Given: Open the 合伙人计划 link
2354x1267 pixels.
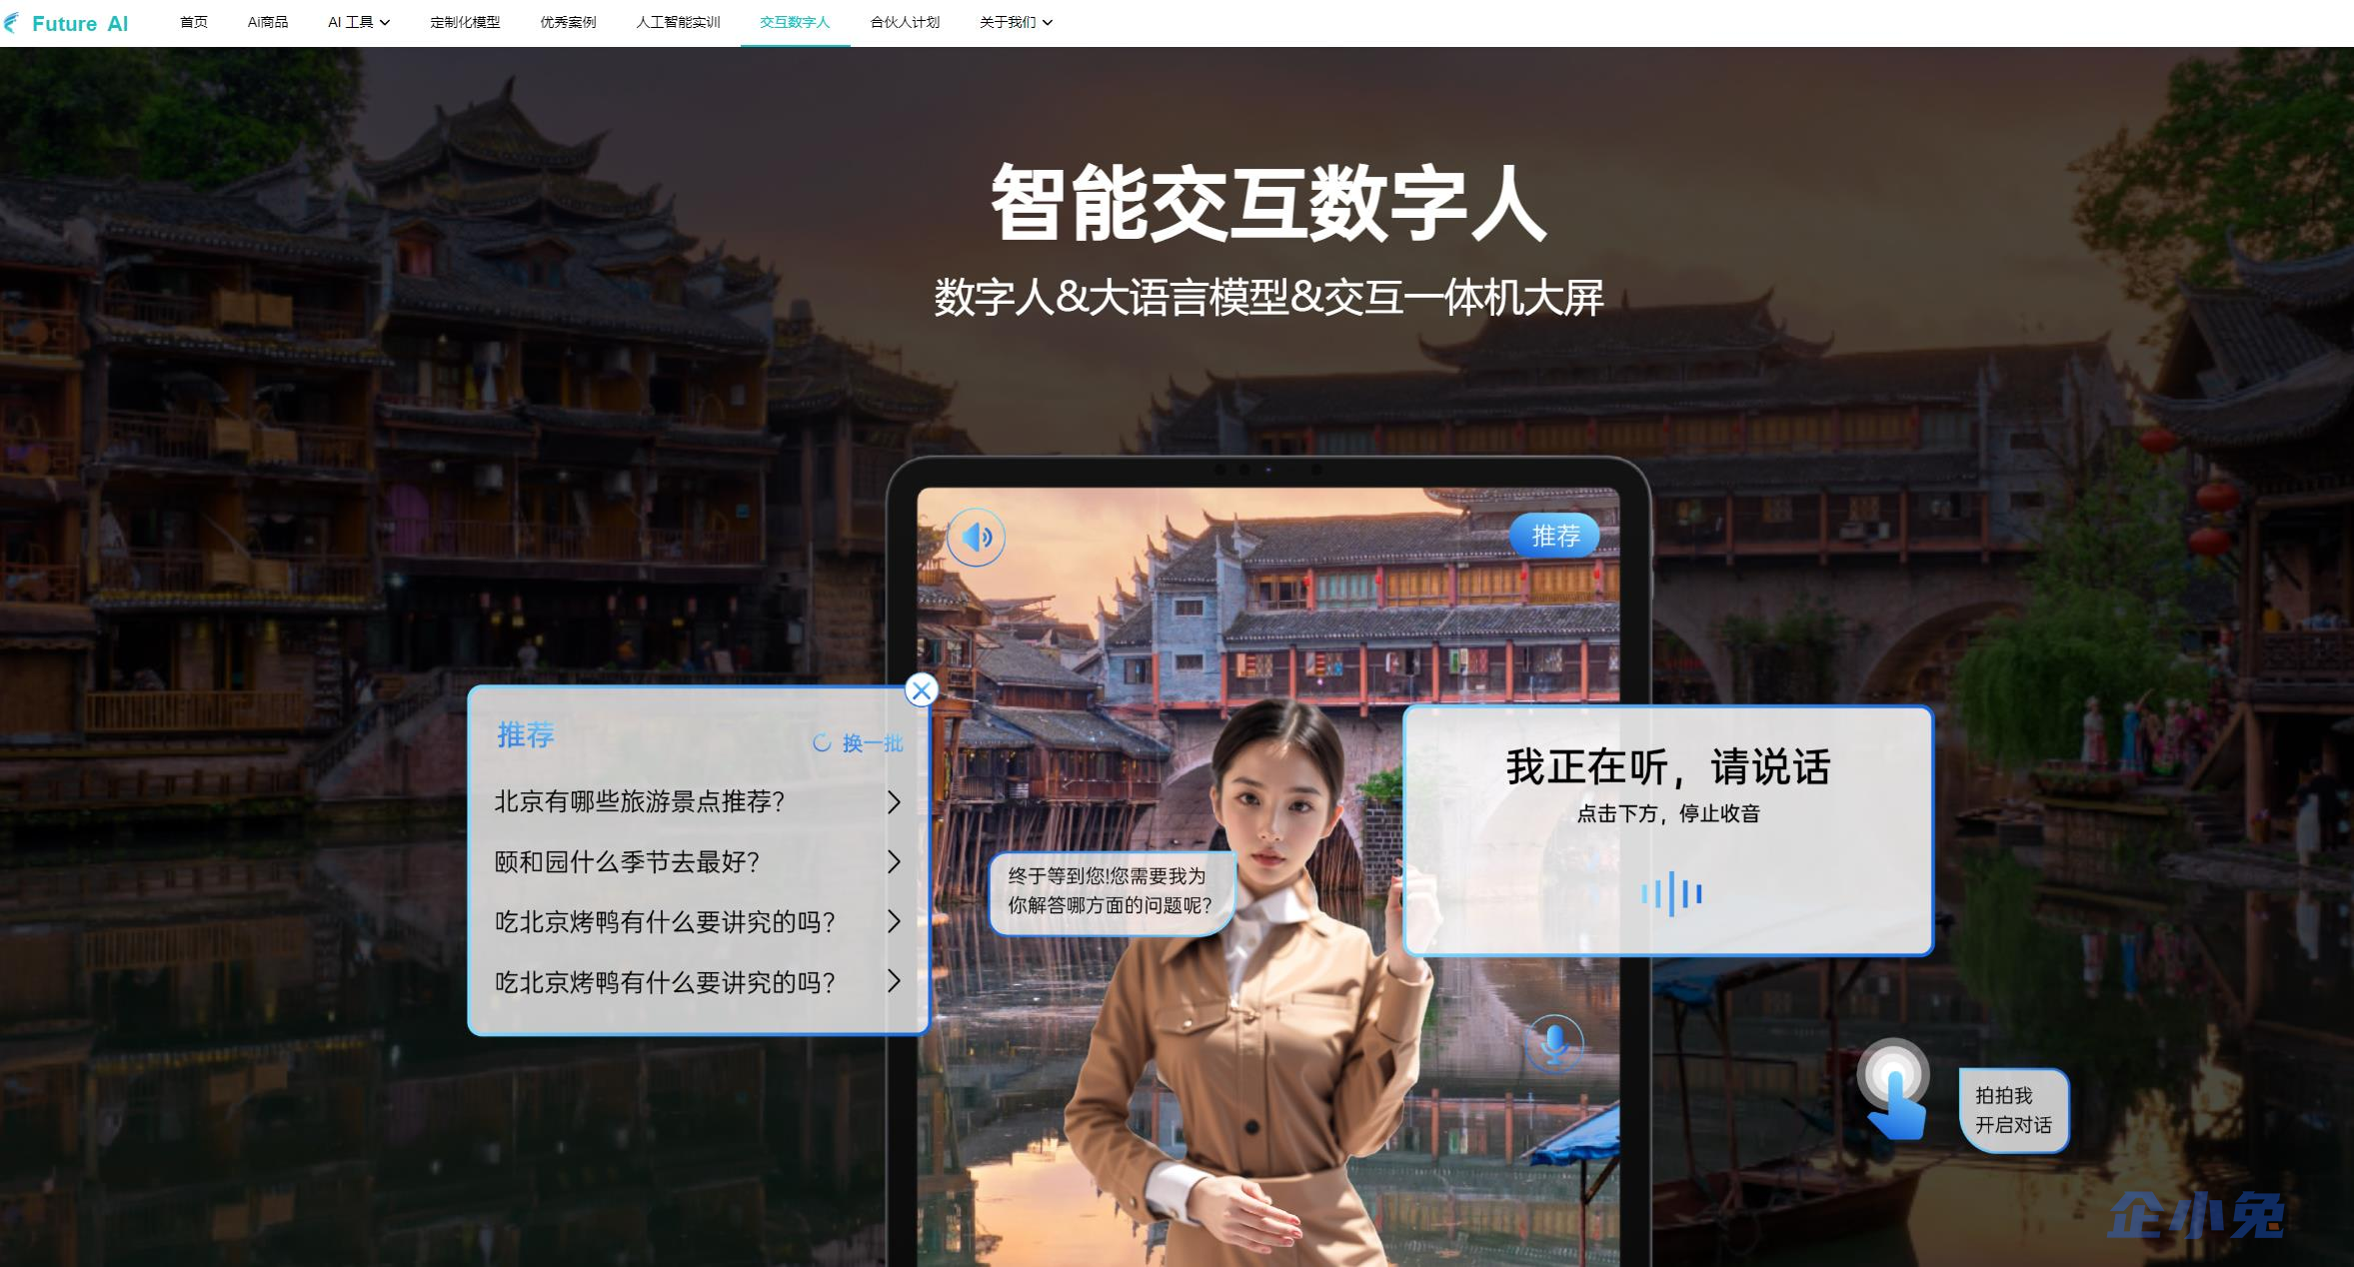Looking at the screenshot, I should coord(905,22).
